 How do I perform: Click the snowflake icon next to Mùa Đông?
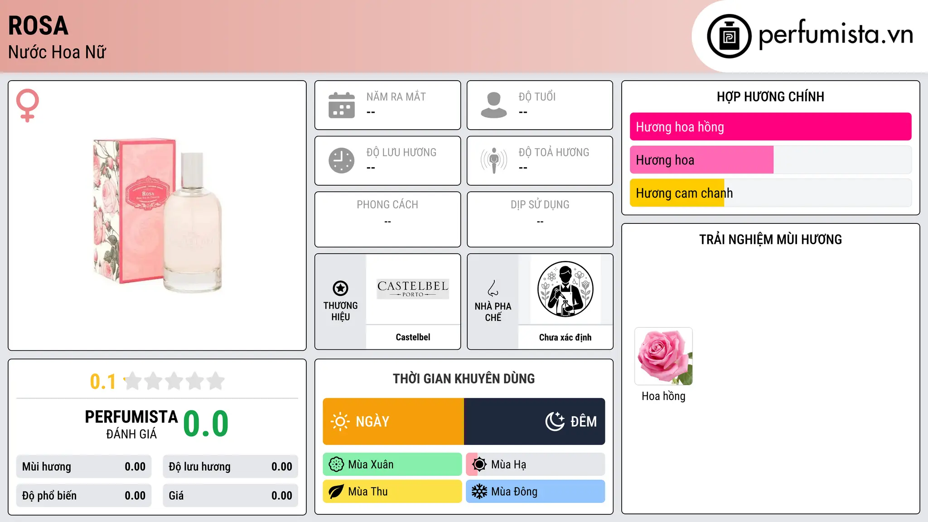(x=479, y=492)
